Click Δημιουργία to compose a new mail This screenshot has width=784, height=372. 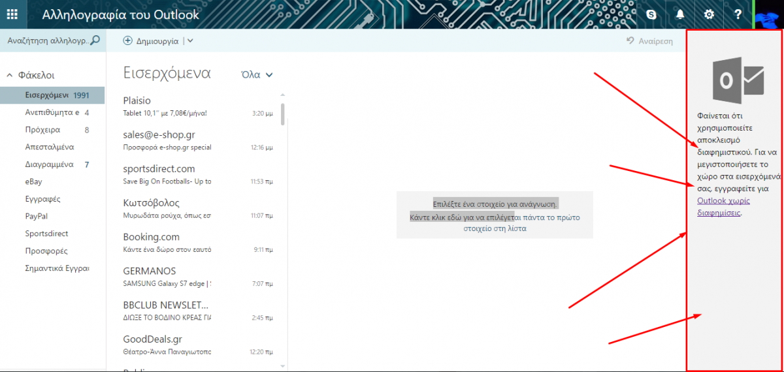[157, 40]
